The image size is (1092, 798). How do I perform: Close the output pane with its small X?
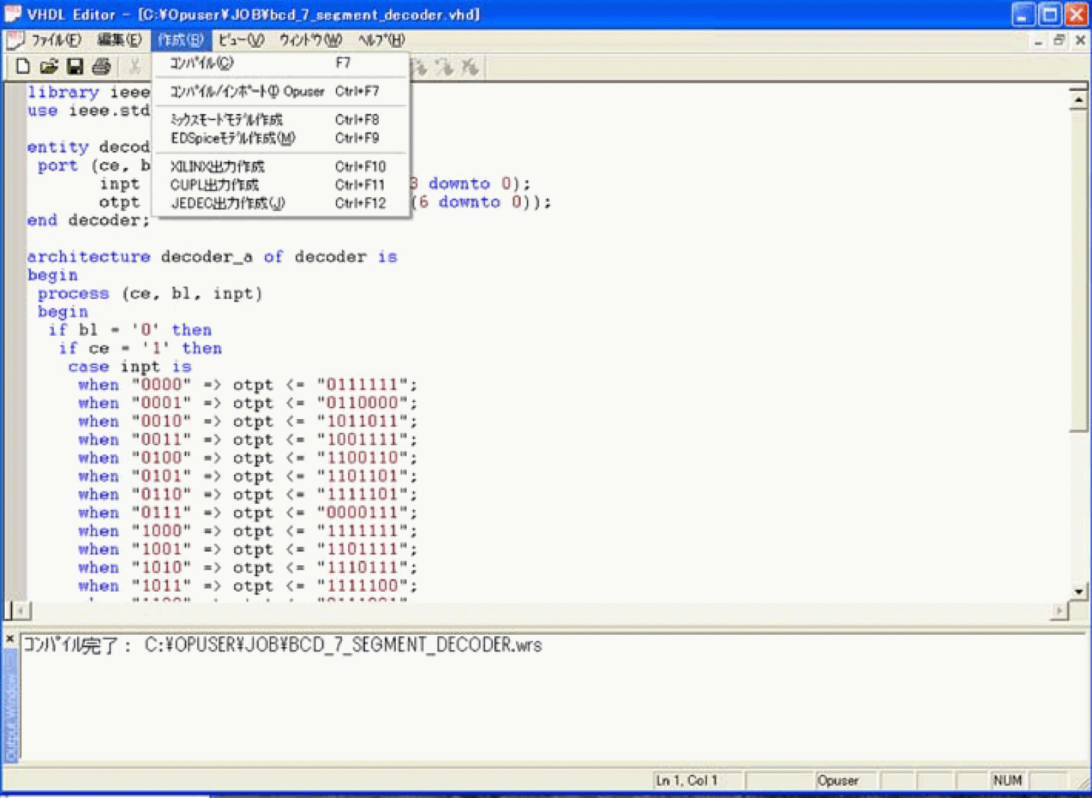point(10,638)
